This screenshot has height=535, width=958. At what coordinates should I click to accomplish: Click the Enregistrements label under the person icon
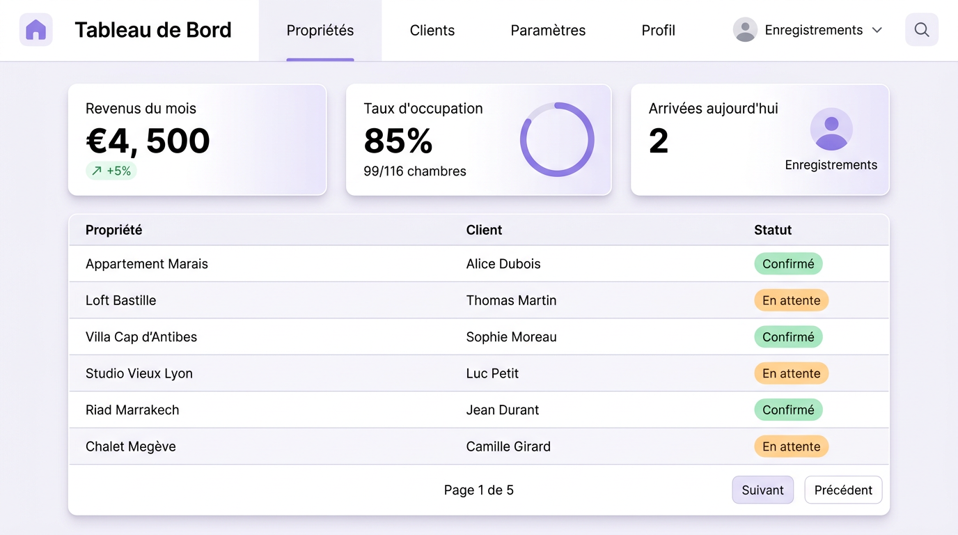point(831,165)
